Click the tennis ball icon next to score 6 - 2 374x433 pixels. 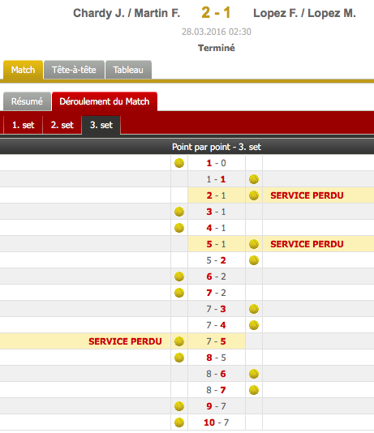pos(179,277)
